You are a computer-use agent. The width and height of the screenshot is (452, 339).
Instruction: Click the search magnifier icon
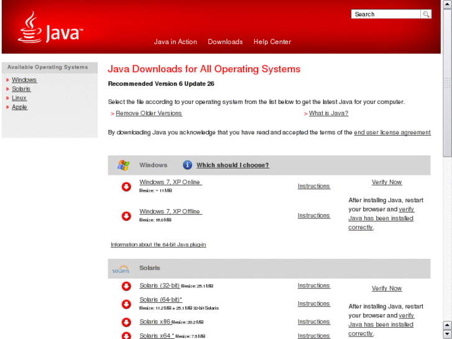426,14
